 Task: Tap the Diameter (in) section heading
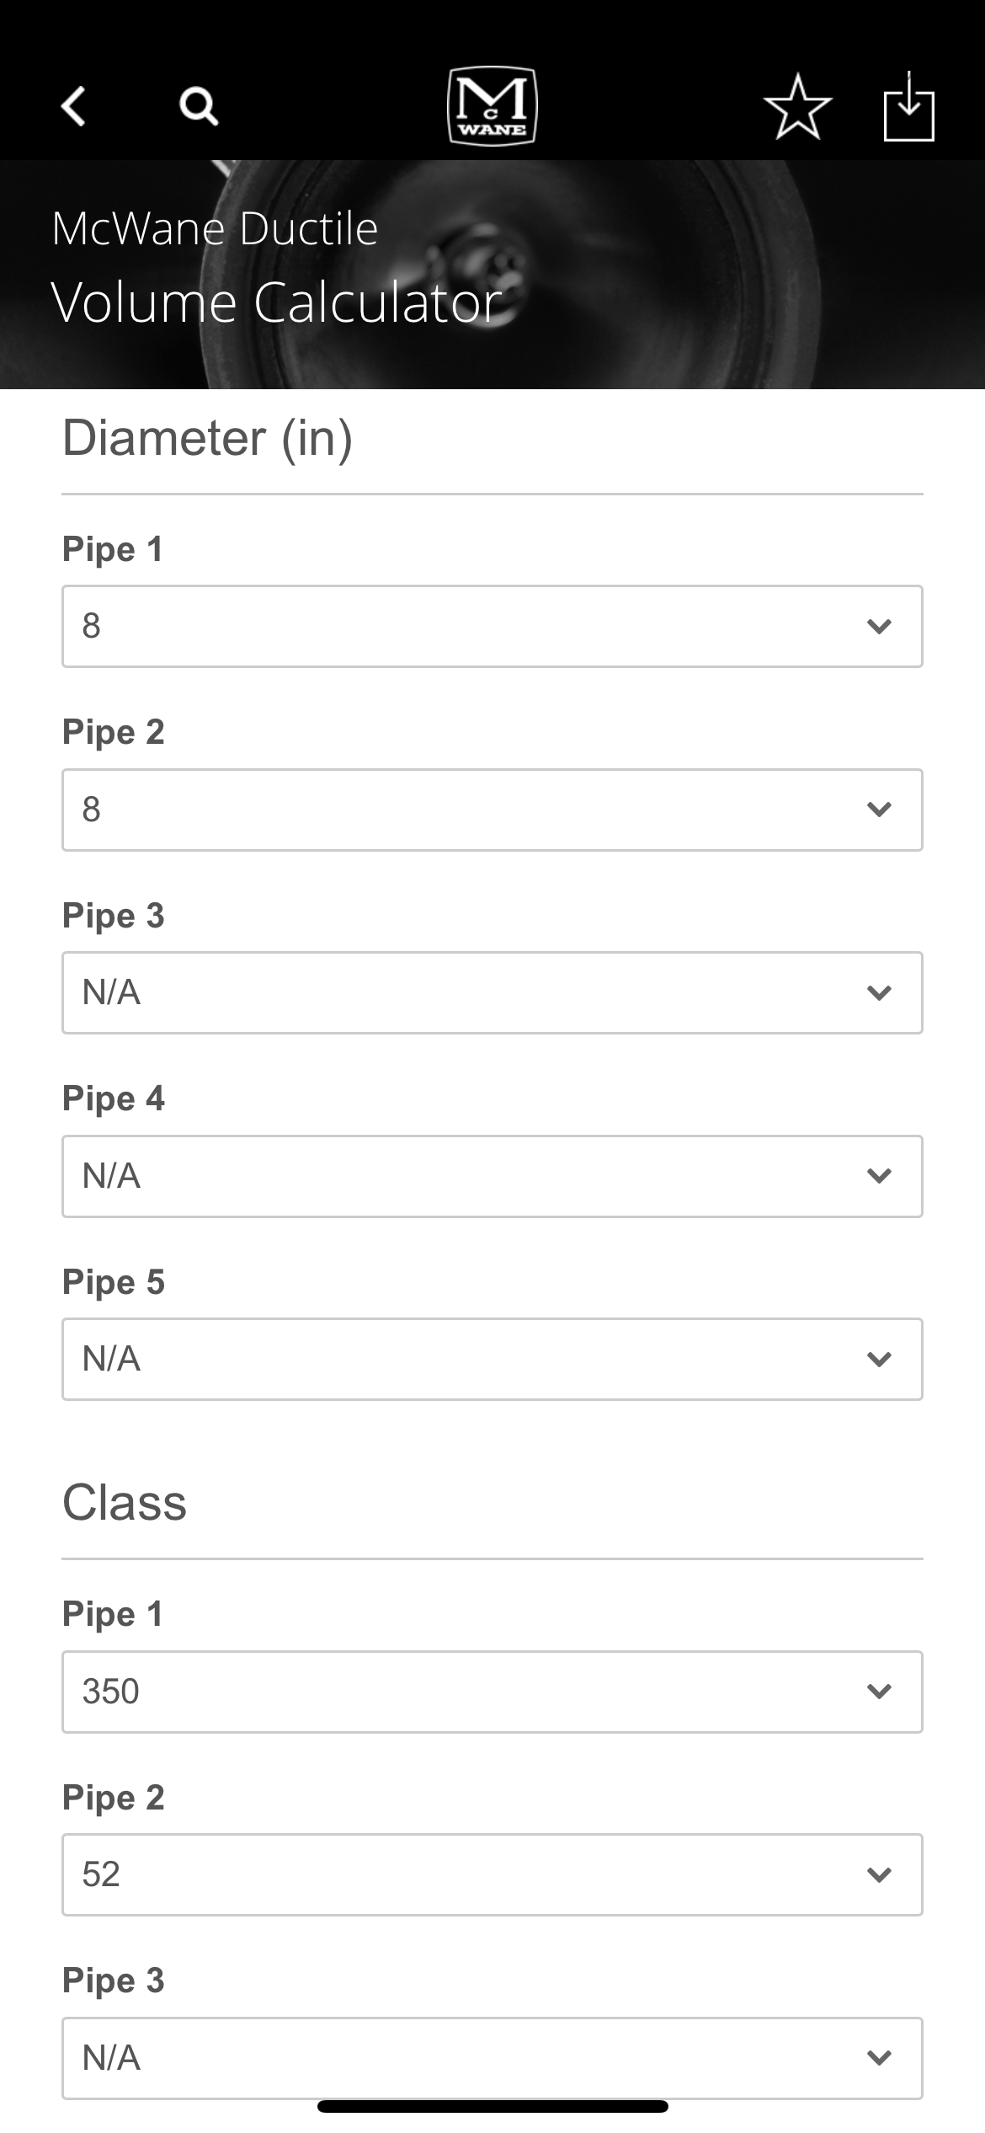pos(207,438)
